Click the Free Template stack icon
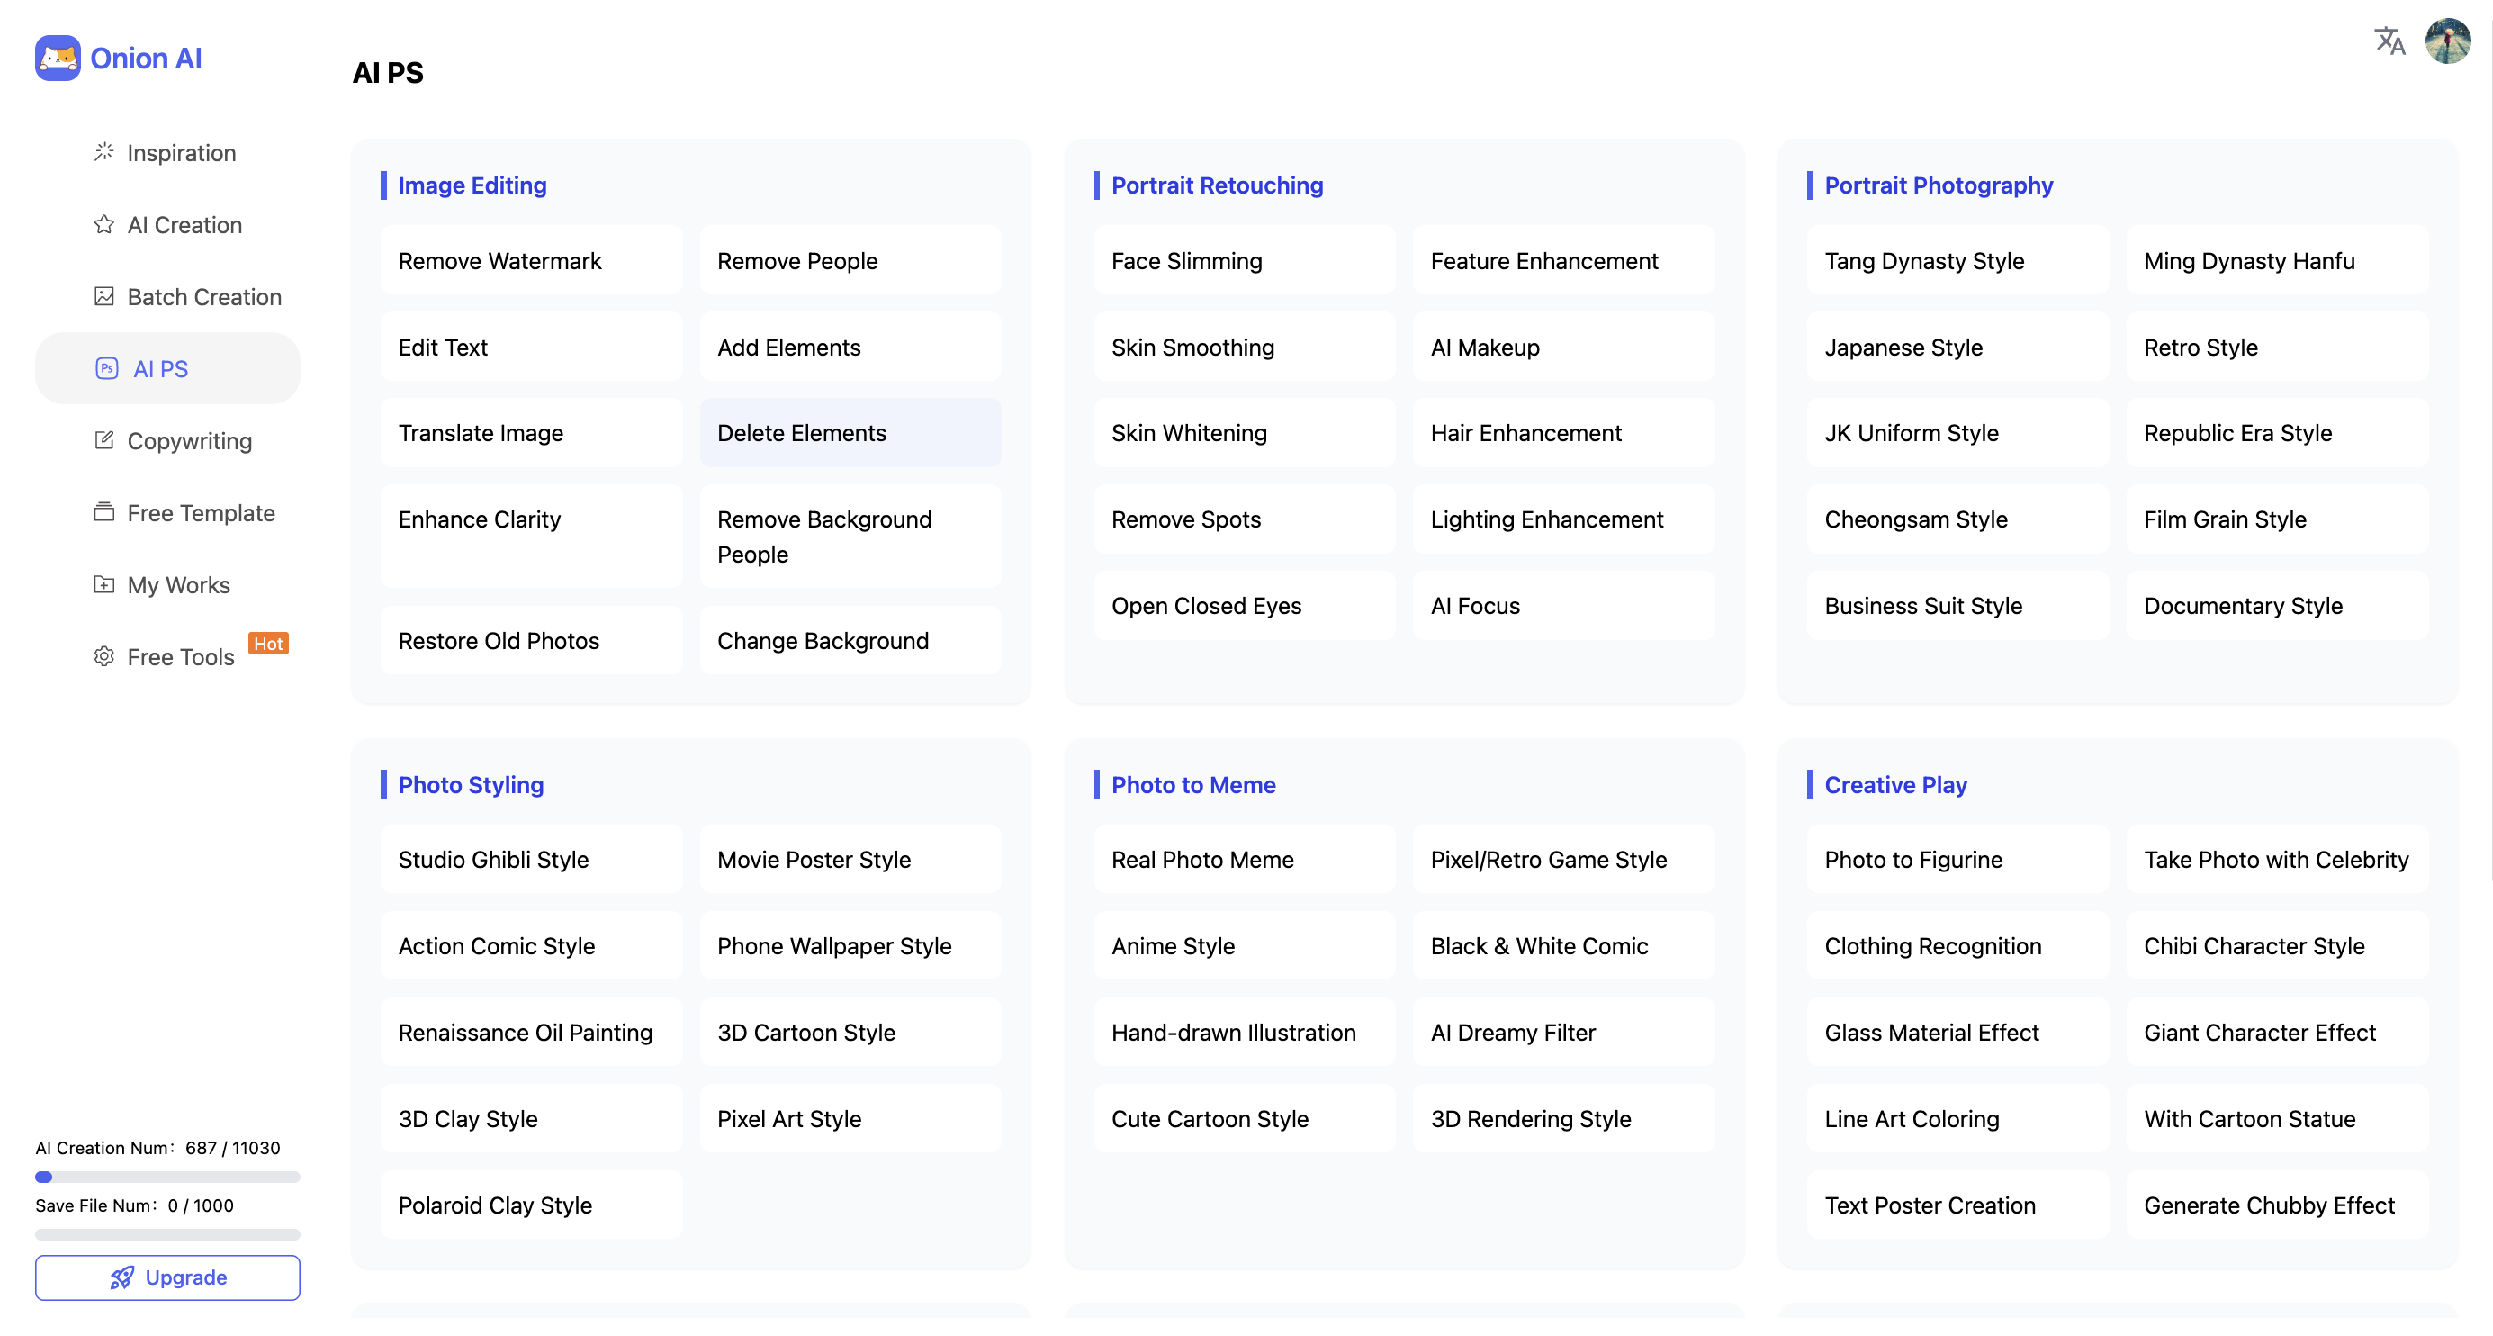This screenshot has width=2493, height=1336. (103, 512)
